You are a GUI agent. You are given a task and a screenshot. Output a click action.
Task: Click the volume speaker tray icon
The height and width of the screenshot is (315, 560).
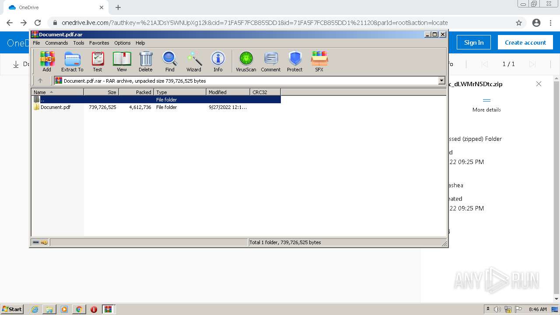(x=497, y=309)
